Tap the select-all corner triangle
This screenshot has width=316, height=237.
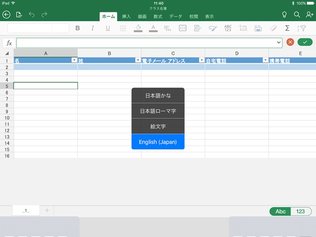pos(7,53)
